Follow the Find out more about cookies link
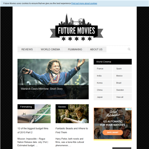The height and width of the screenshot is (149, 149). tap(84, 3)
